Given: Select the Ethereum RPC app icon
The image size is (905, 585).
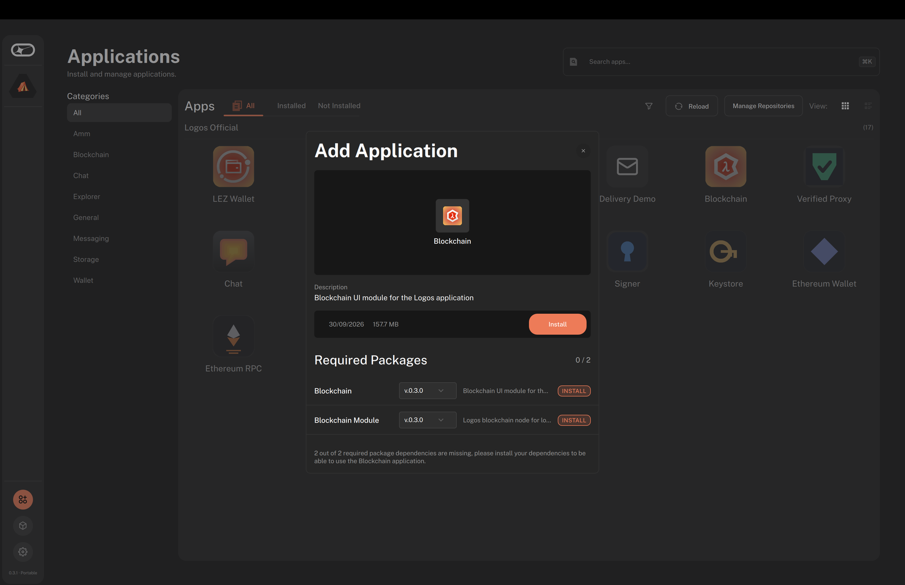Looking at the screenshot, I should 234,336.
